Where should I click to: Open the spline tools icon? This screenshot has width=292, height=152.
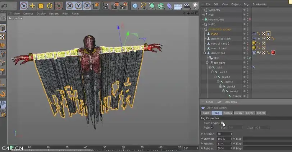pos(143,6)
